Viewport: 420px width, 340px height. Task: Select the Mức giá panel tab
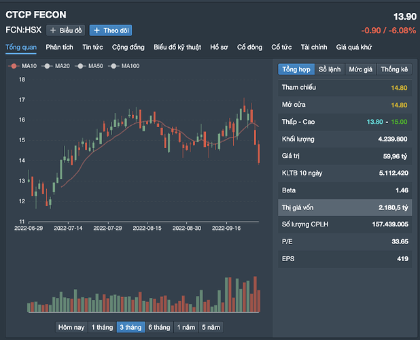pos(361,69)
